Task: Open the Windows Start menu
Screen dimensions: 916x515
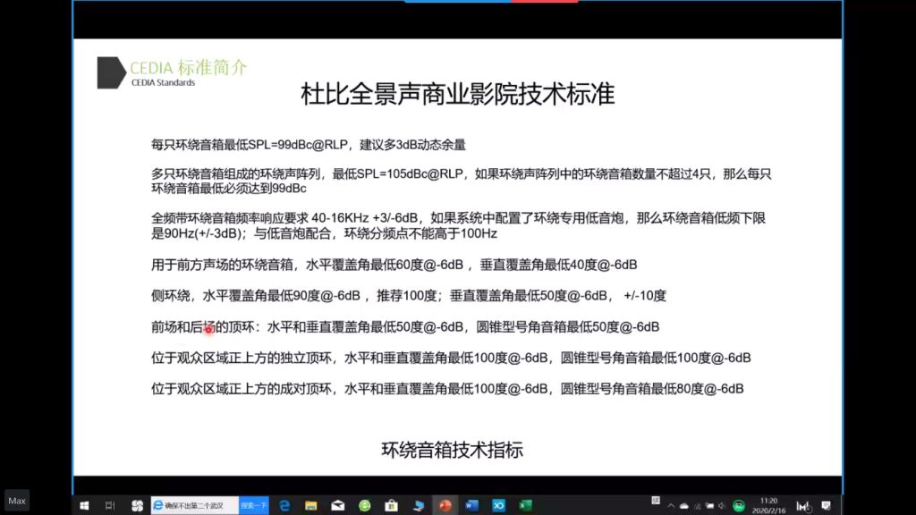Action: pos(84,506)
